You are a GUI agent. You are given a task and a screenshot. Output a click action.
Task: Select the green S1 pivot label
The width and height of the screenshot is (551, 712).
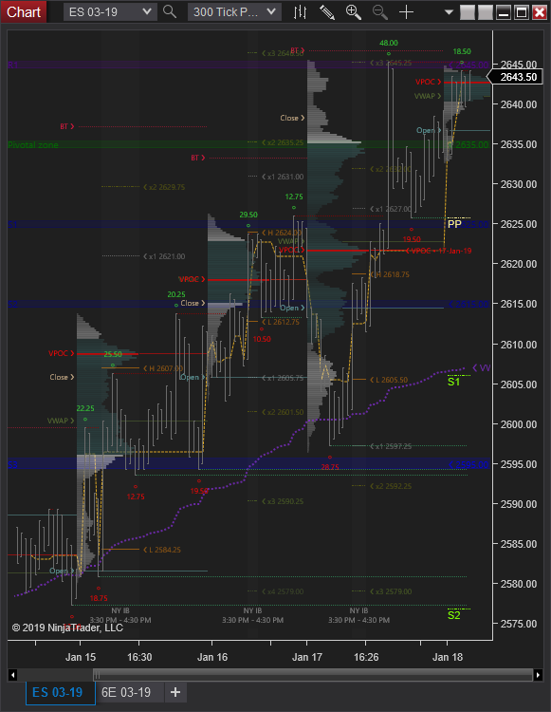(453, 382)
